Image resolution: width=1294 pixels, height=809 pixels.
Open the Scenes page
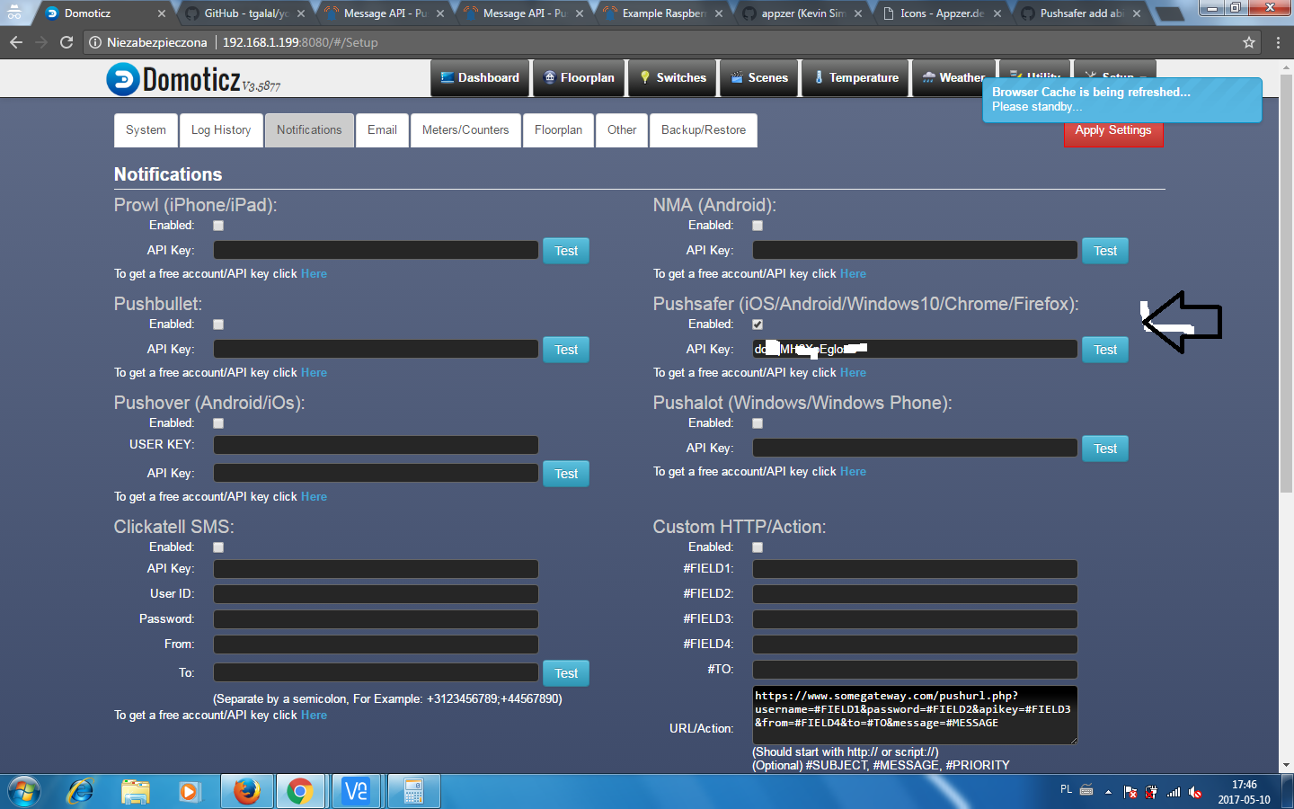tap(759, 78)
